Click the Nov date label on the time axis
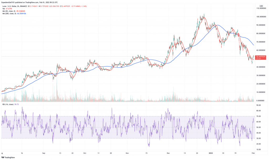The height and width of the screenshot is (160, 269). click(127, 153)
